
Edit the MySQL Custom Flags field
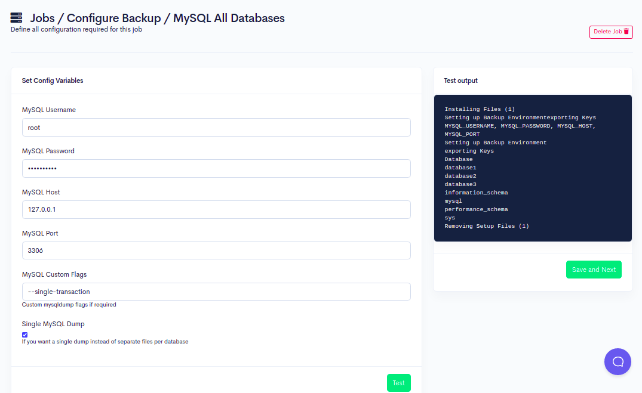point(216,292)
